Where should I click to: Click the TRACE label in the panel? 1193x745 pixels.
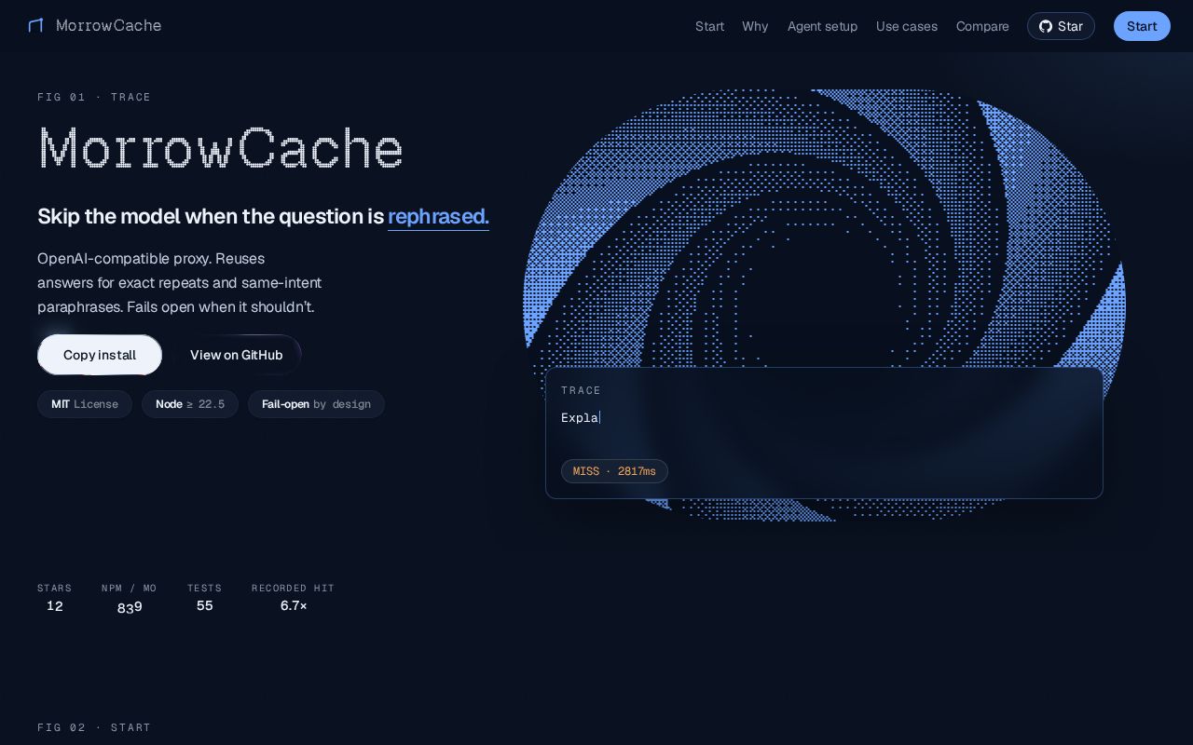pos(582,390)
